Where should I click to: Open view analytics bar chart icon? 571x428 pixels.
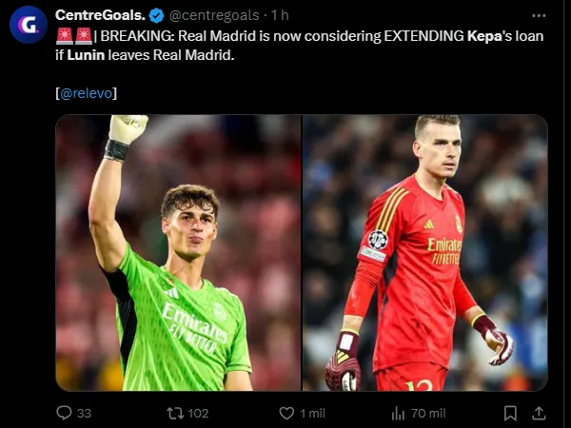pos(399,413)
